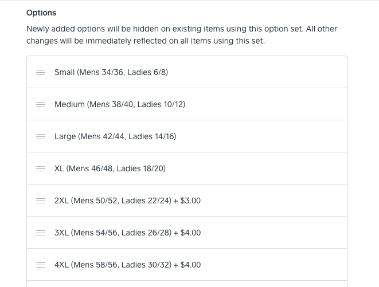Screen dimensions: 379x287
Task: Select the 3XL row drag handle
Action: (x=41, y=233)
